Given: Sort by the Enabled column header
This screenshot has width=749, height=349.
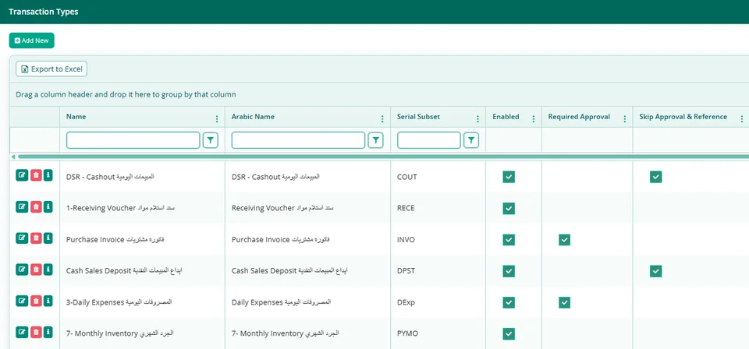Looking at the screenshot, I should point(506,116).
